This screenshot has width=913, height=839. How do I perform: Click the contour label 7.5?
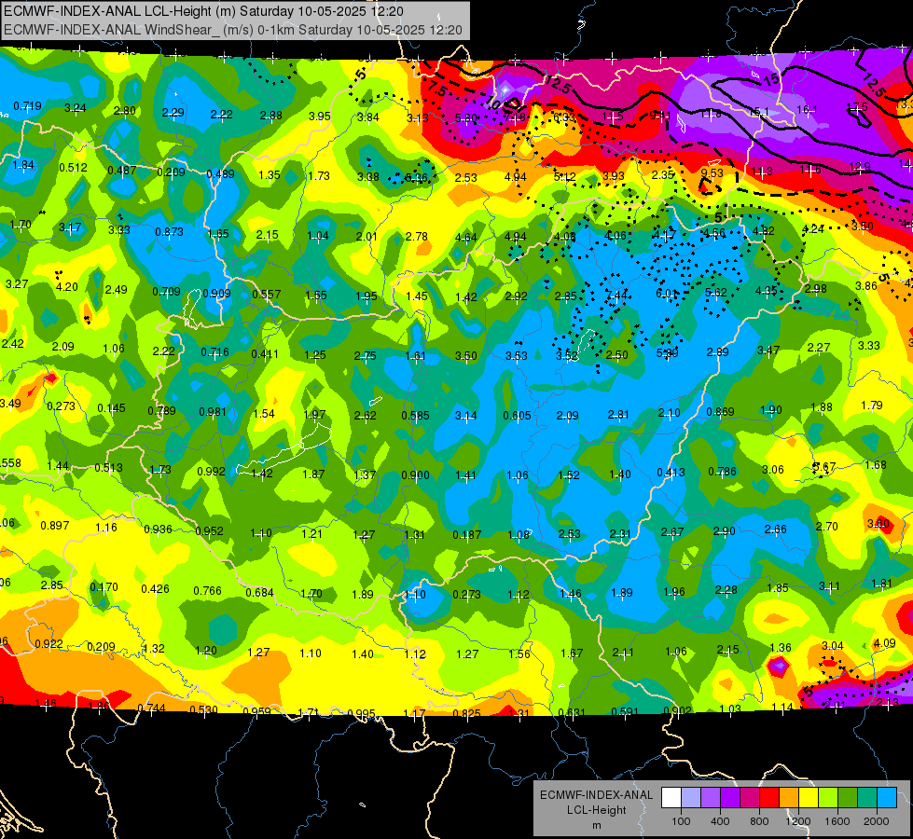[x=436, y=89]
